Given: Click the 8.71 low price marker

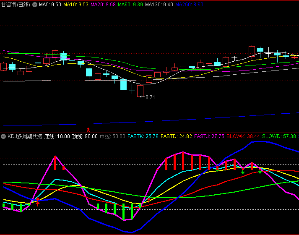Looking at the screenshot, I should click(x=150, y=97).
